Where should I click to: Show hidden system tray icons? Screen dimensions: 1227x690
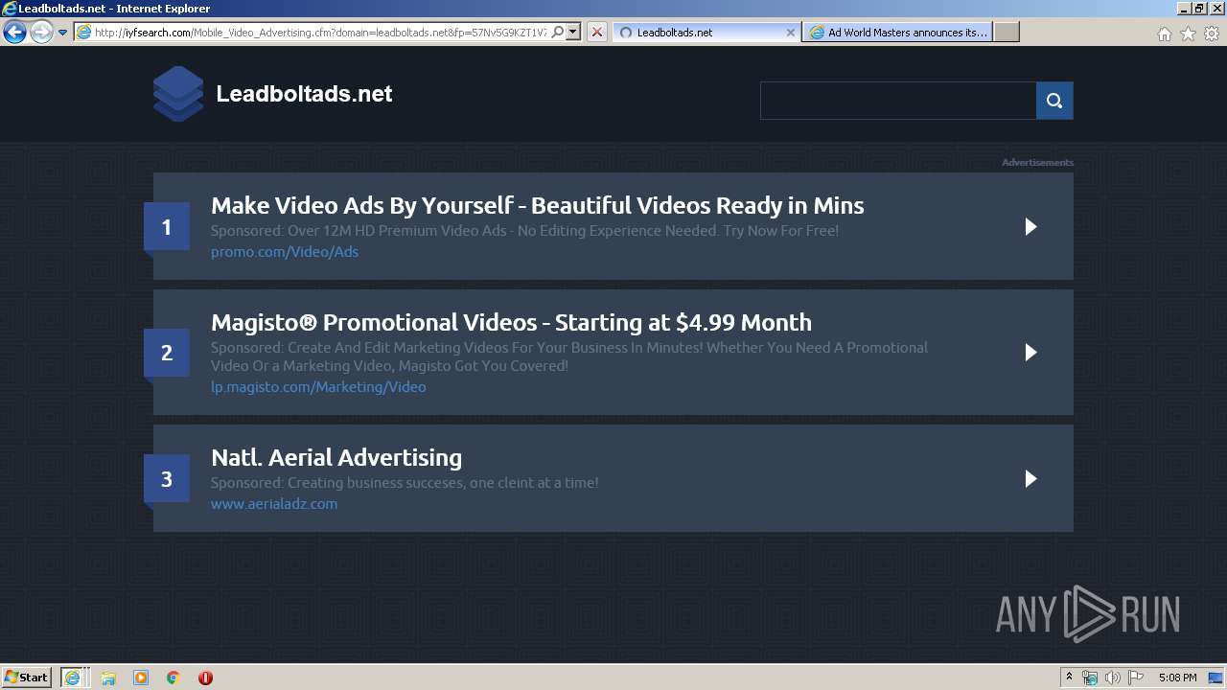tap(1069, 678)
